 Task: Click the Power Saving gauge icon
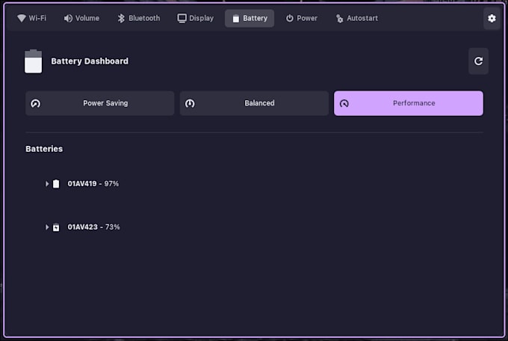coord(35,103)
